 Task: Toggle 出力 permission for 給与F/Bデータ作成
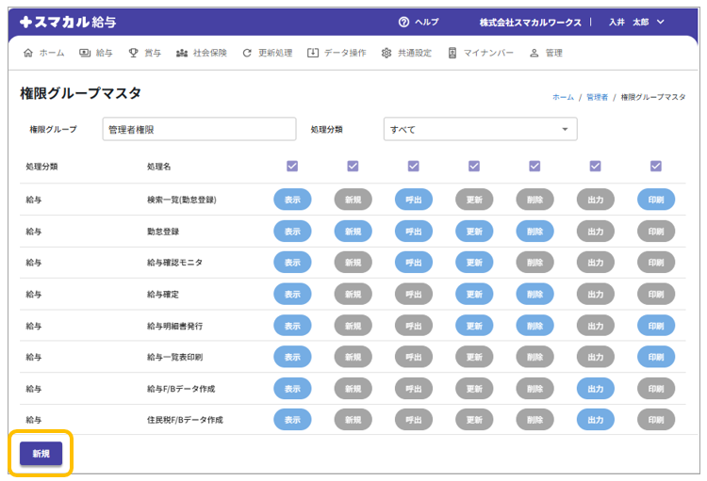(x=595, y=388)
